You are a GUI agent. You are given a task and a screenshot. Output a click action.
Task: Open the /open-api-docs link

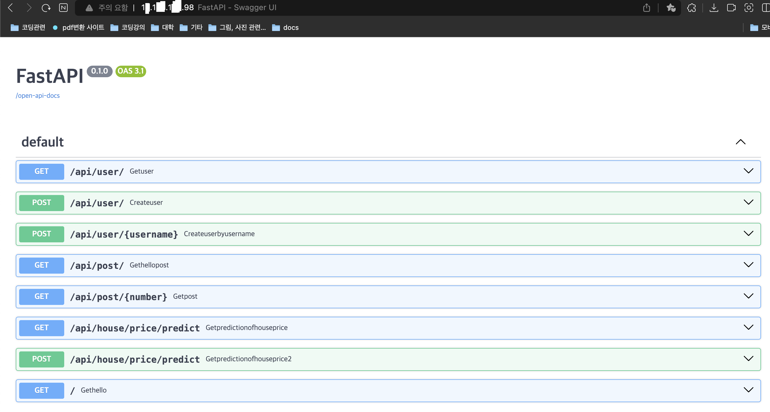pos(38,96)
